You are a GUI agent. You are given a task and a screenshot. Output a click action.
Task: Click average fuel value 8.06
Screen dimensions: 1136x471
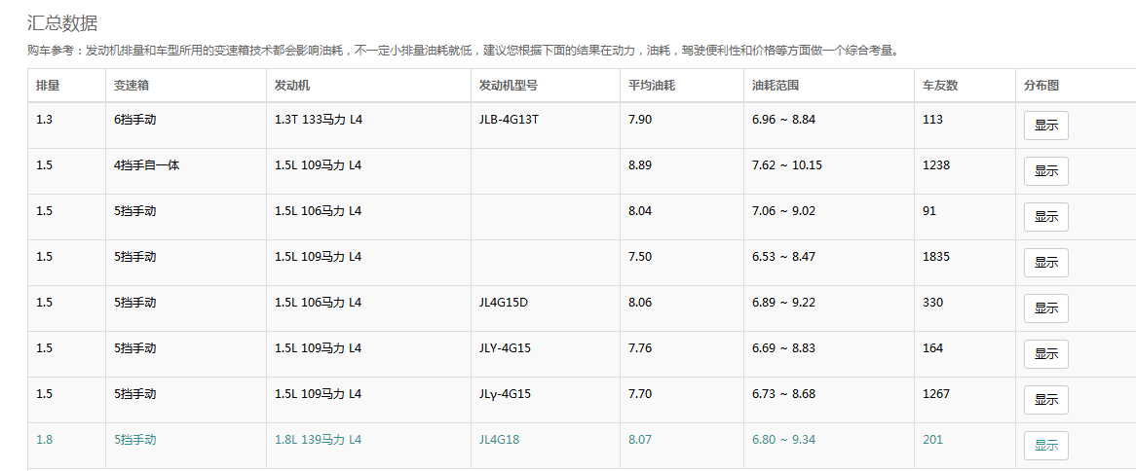[x=640, y=303]
